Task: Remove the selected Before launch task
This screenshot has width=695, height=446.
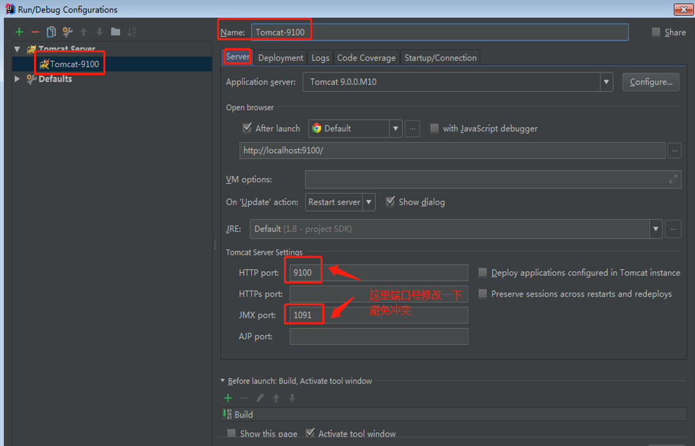Action: click(244, 398)
